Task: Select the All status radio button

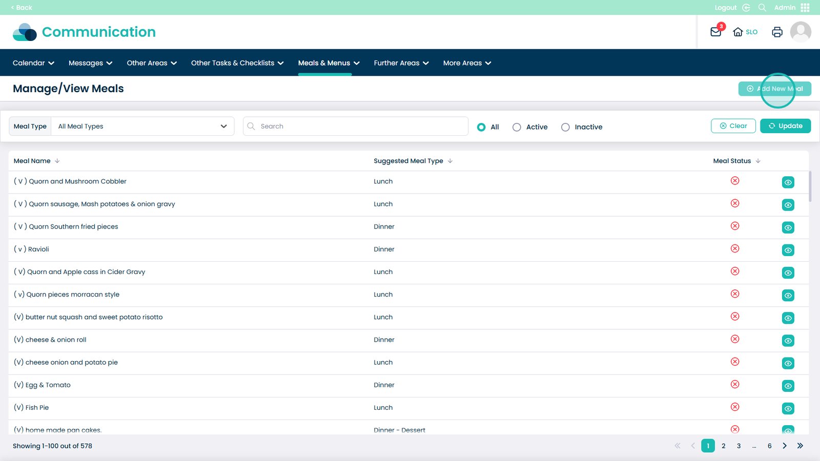Action: coord(481,127)
